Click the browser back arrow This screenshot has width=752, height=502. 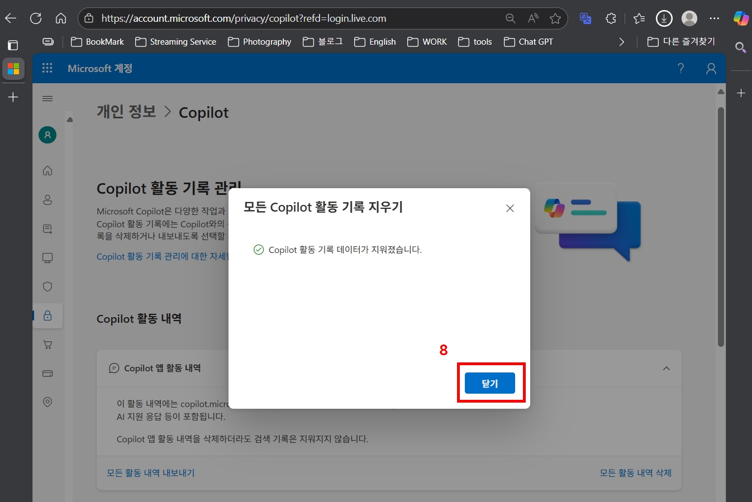pyautogui.click(x=11, y=18)
